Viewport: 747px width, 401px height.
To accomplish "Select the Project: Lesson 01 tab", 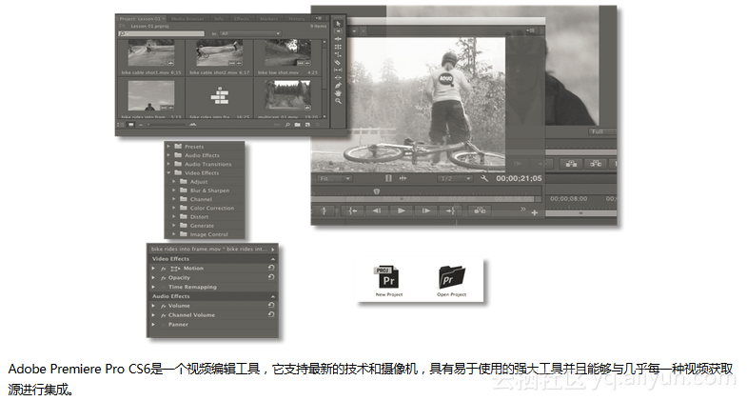I will (x=140, y=19).
